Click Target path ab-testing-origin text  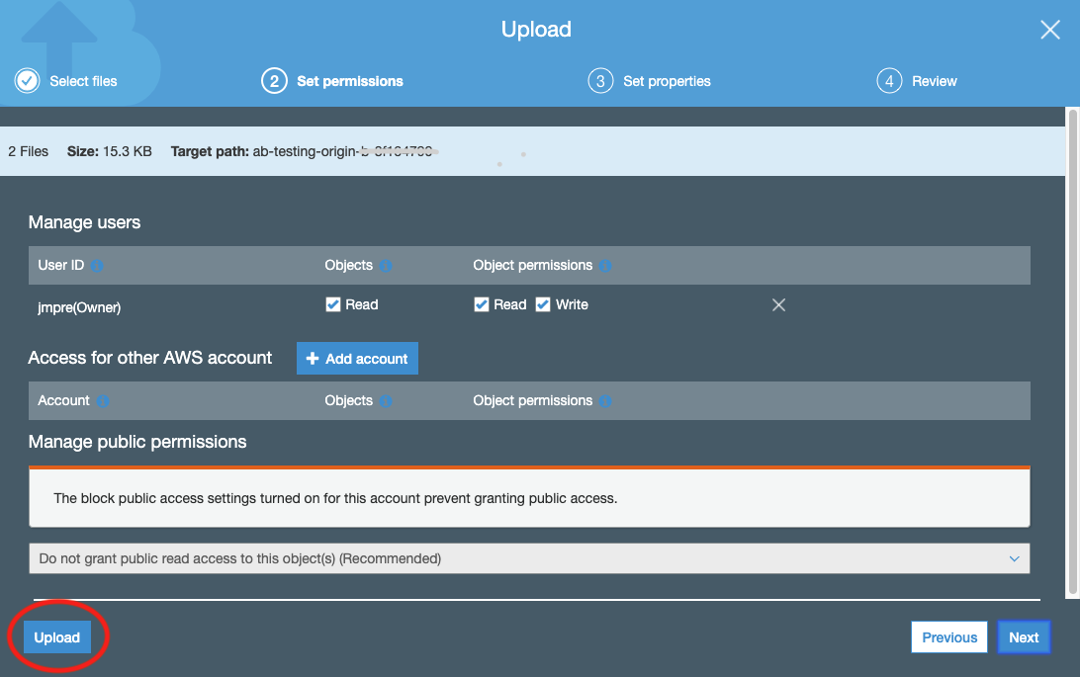[x=305, y=151]
